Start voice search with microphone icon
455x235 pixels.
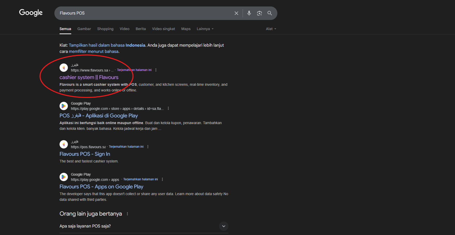[249, 13]
